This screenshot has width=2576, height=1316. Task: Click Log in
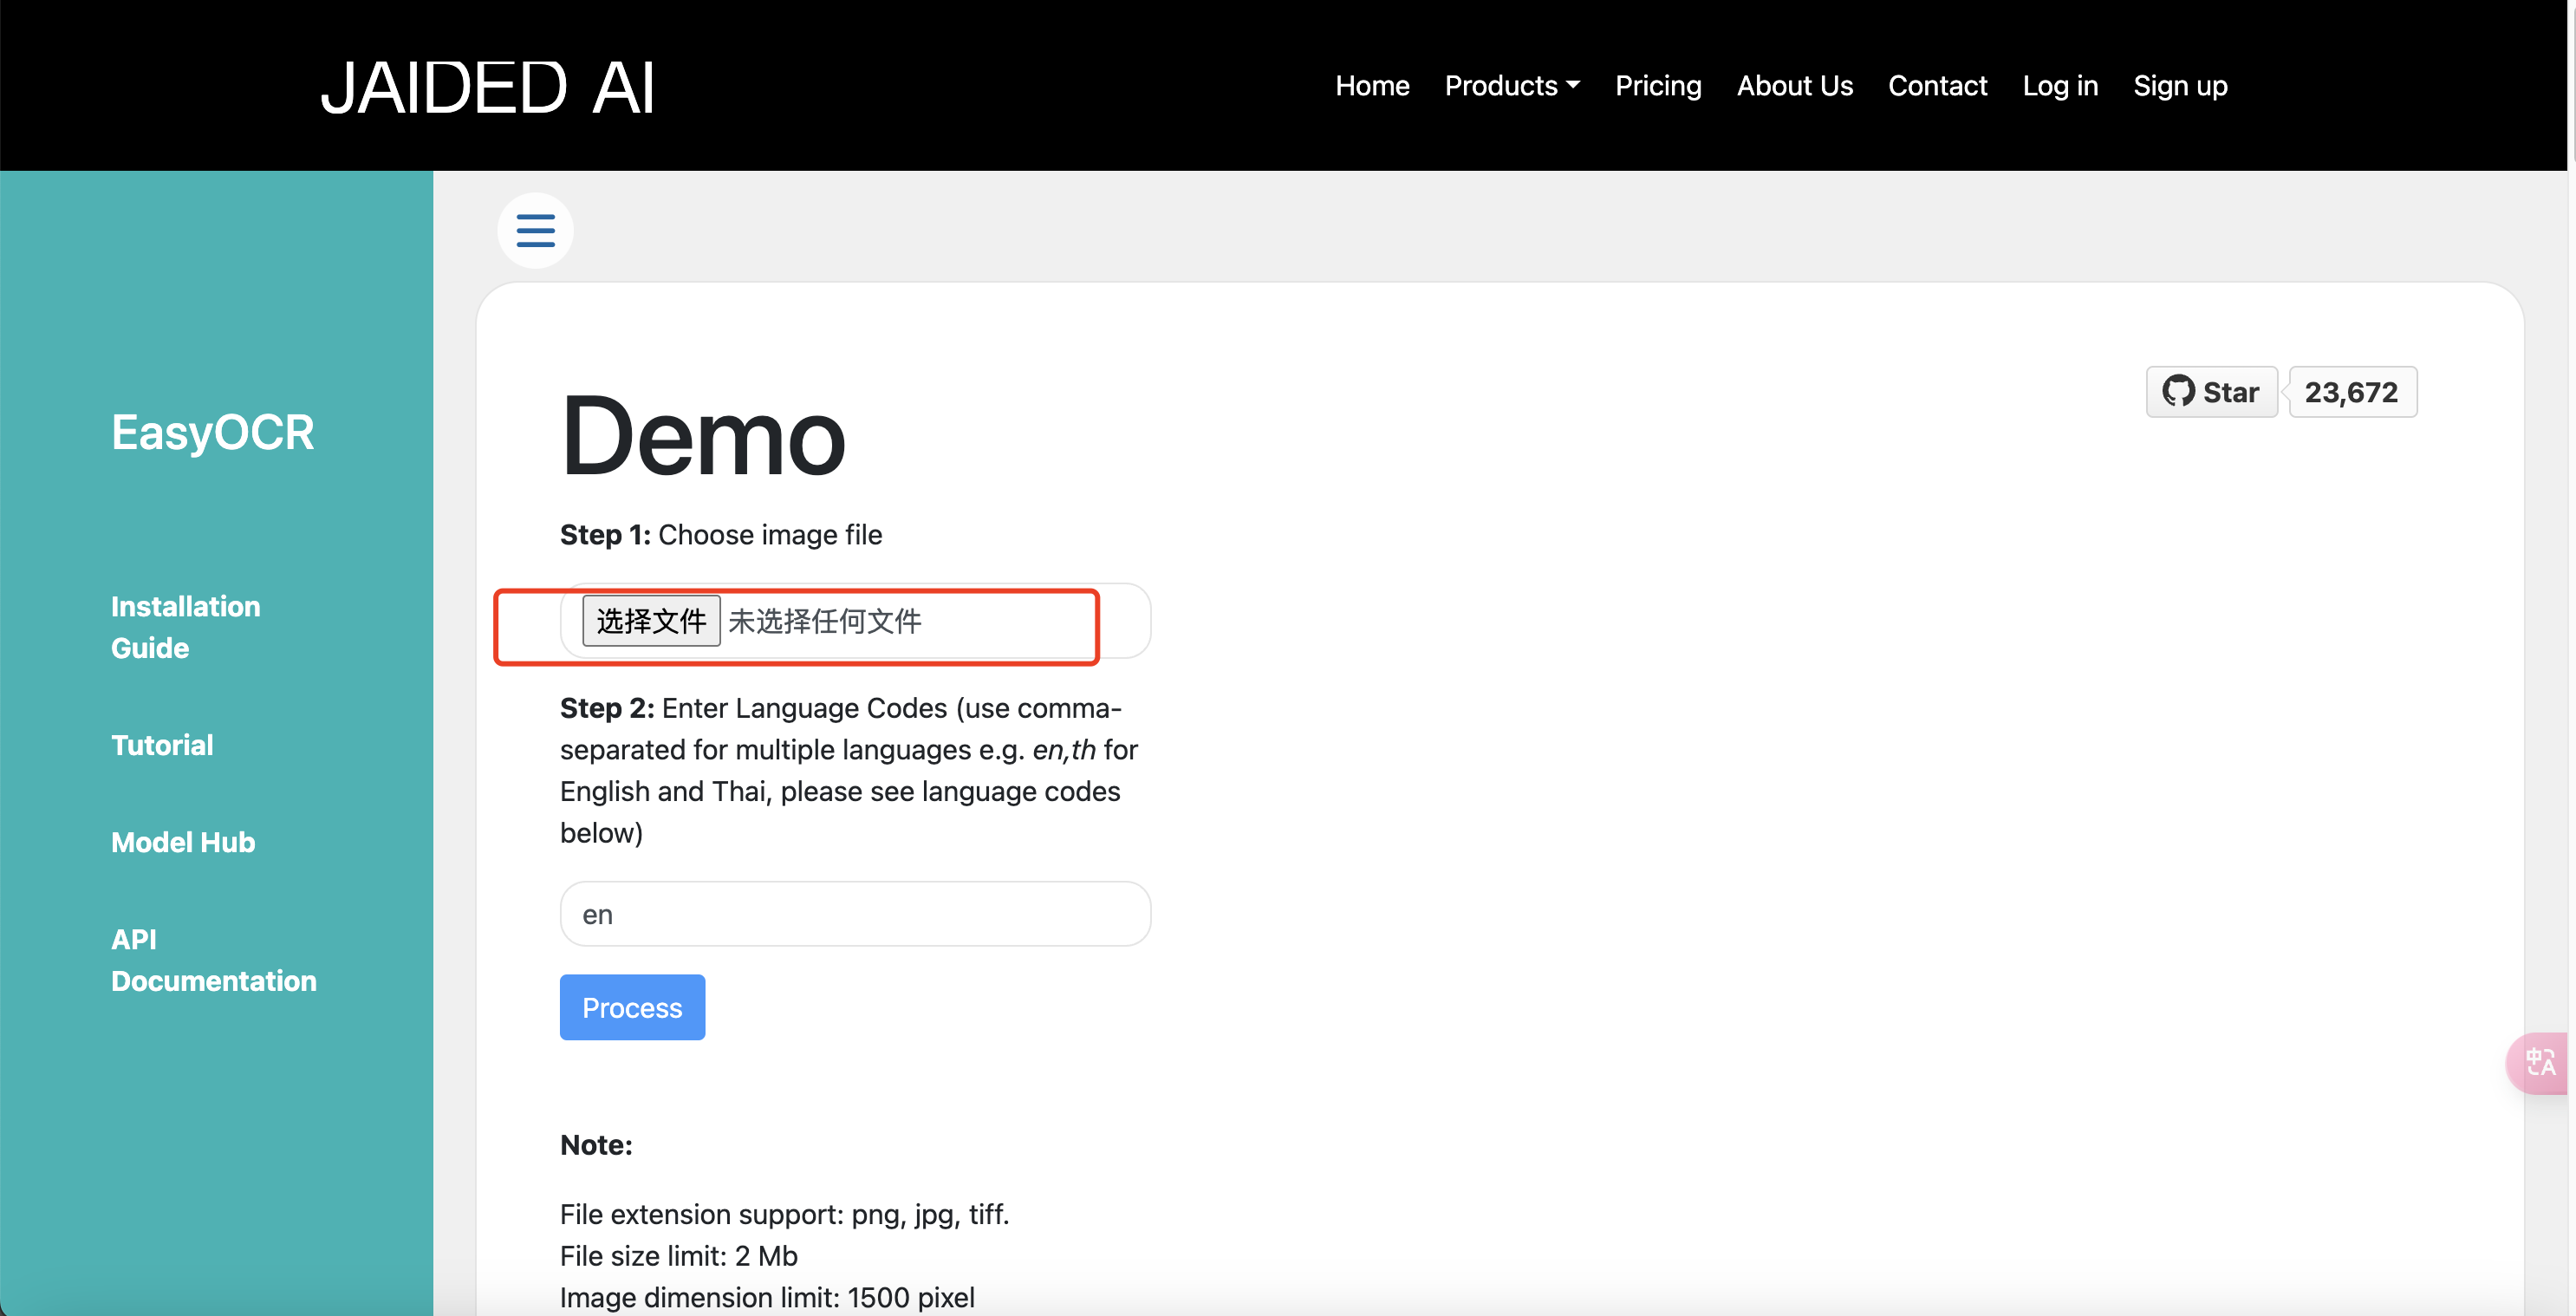(2059, 86)
